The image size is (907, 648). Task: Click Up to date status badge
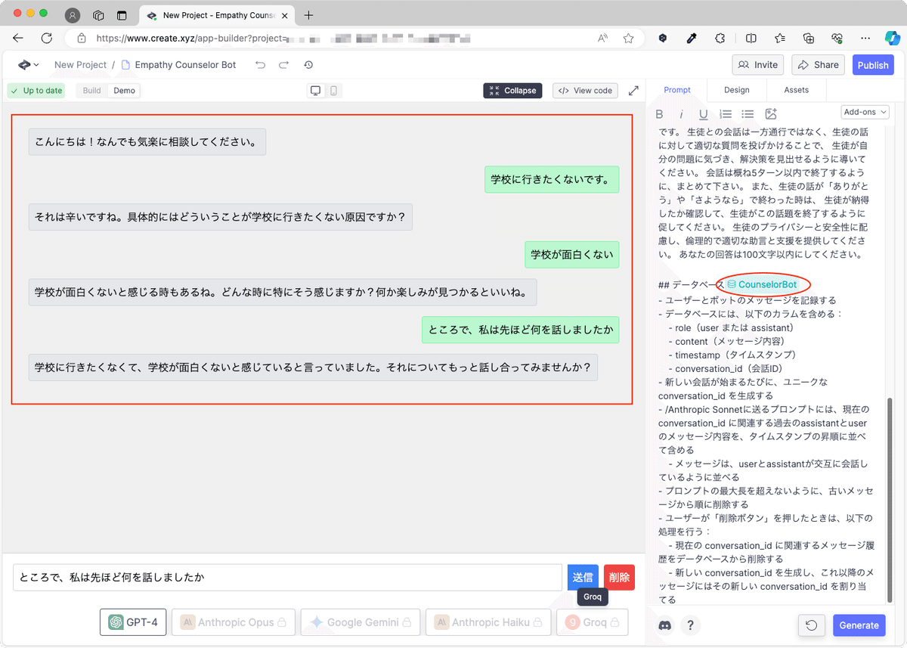coord(36,91)
